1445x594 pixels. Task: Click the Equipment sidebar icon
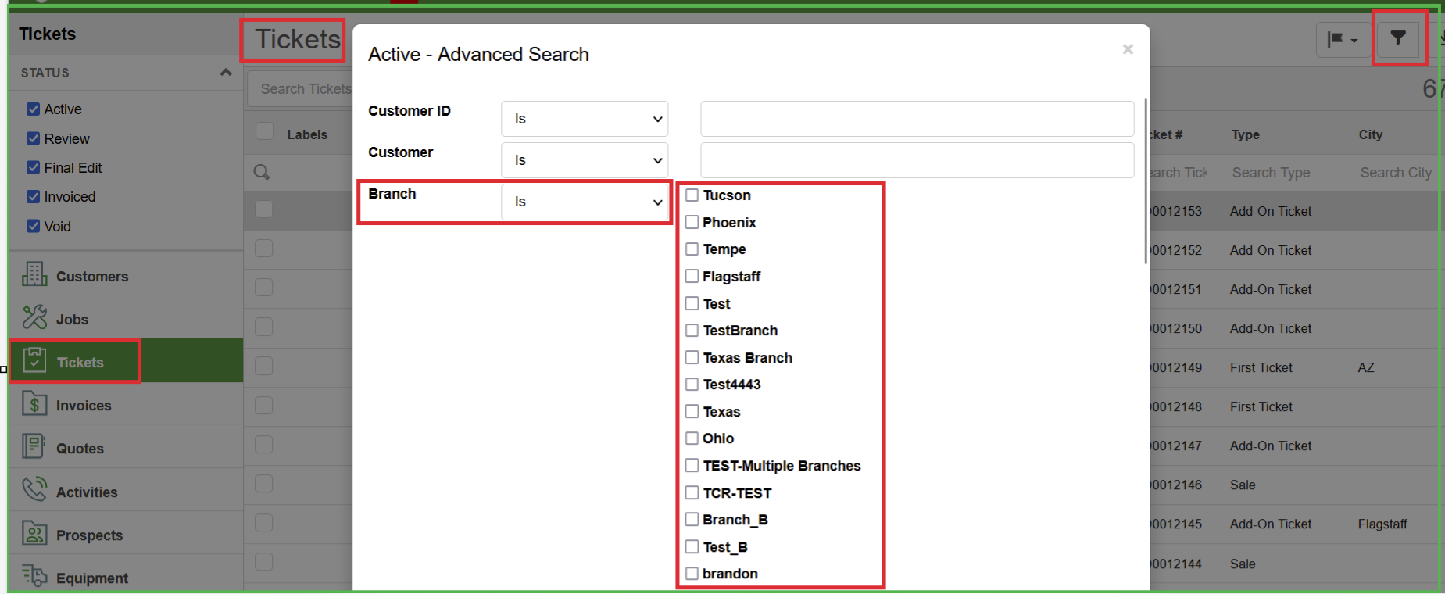pos(34,576)
